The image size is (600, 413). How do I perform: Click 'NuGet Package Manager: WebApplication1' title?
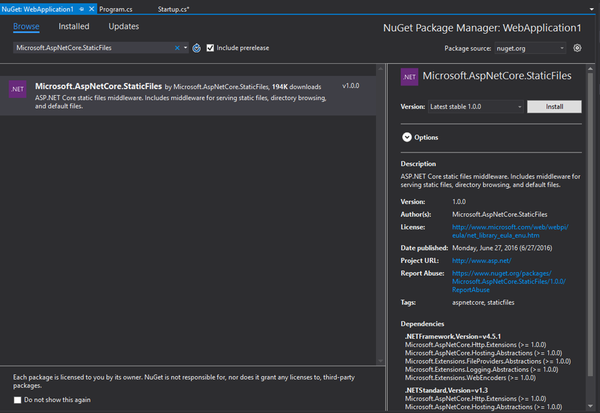[482, 28]
